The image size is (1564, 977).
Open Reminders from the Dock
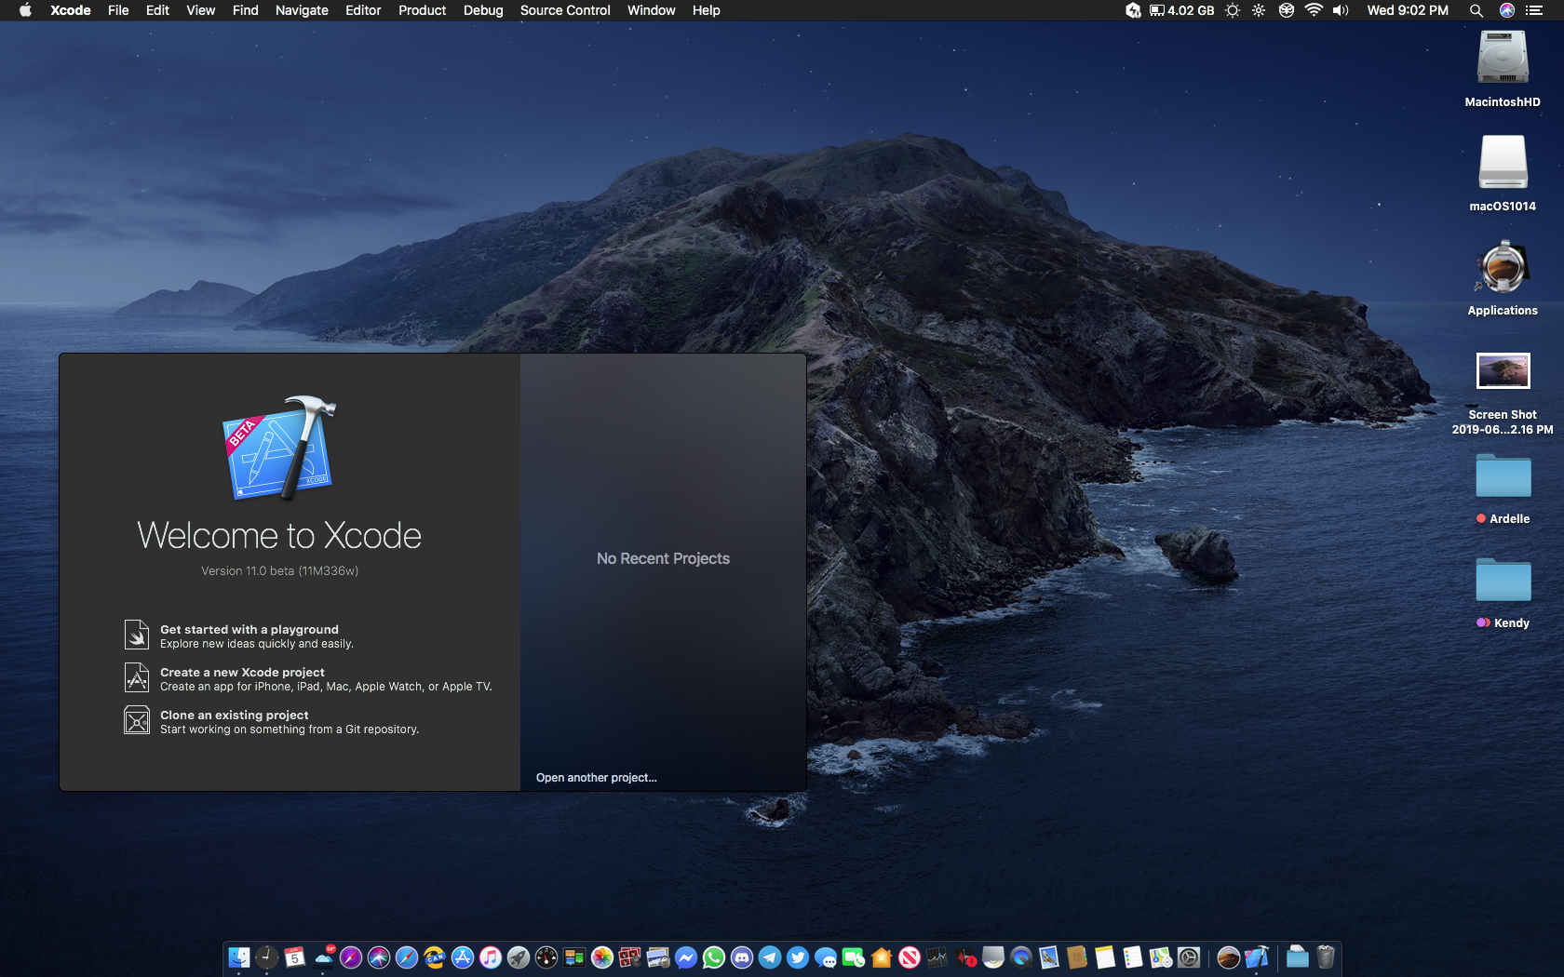click(x=1133, y=957)
